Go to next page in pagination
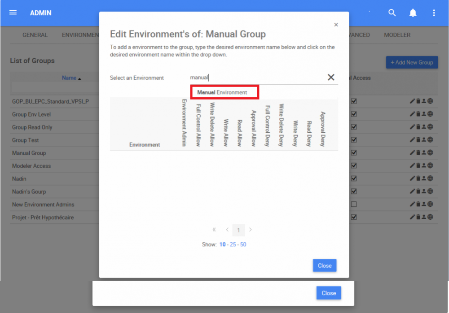Viewport: 449px width, 313px height. pyautogui.click(x=251, y=230)
